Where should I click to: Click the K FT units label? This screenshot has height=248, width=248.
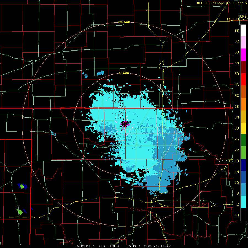233,19
